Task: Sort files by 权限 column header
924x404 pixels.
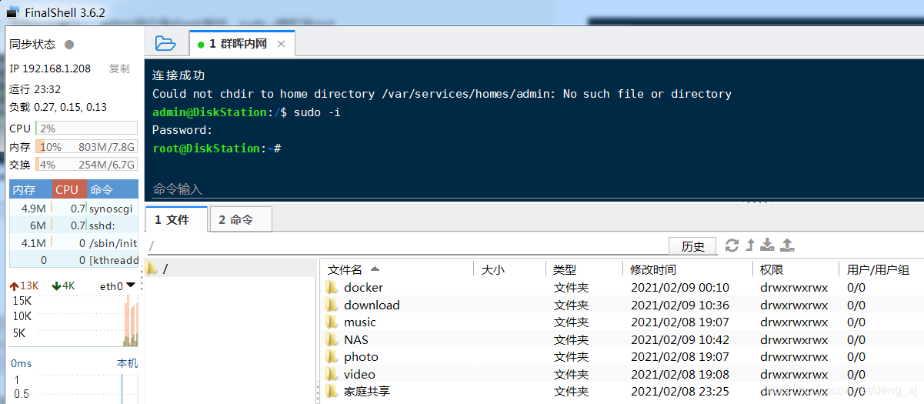Action: point(796,269)
